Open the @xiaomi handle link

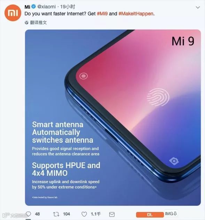(x=46, y=7)
